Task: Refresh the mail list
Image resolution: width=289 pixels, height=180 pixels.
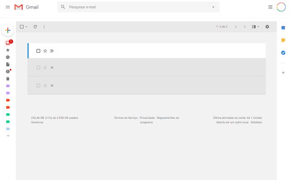Action: 35,27
